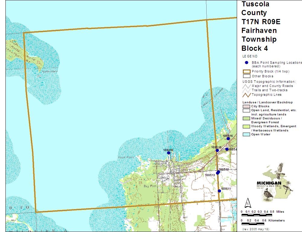Click the Woody Wetlands legend swatch
Image resolution: width=302 pixels, height=232 pixels.
pos(246,126)
